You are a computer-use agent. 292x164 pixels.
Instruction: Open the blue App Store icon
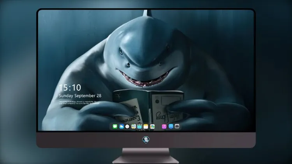171,126
